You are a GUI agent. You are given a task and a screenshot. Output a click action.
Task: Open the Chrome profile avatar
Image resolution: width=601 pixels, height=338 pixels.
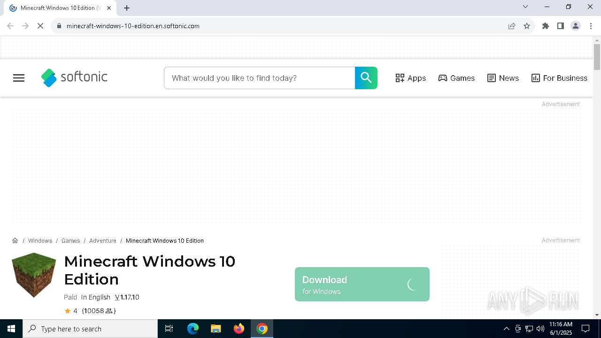click(576, 26)
